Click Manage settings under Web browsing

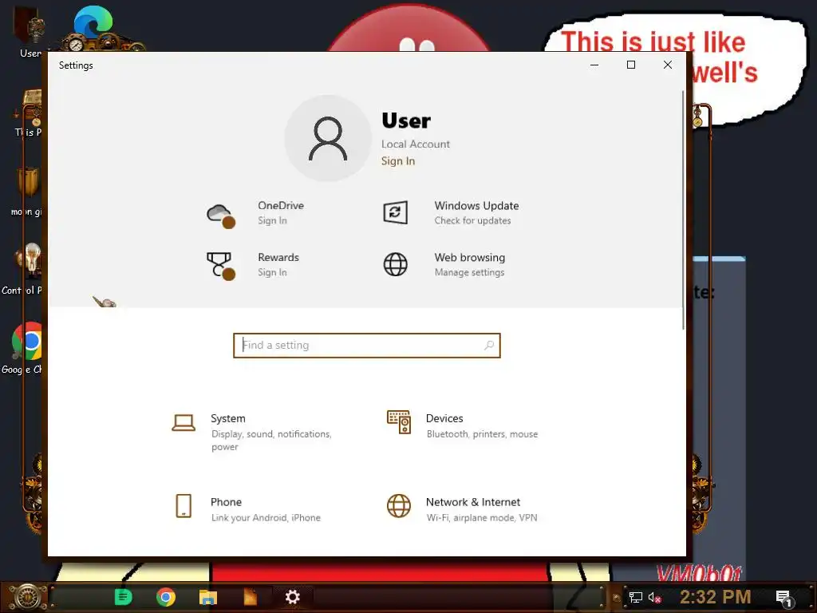point(469,272)
